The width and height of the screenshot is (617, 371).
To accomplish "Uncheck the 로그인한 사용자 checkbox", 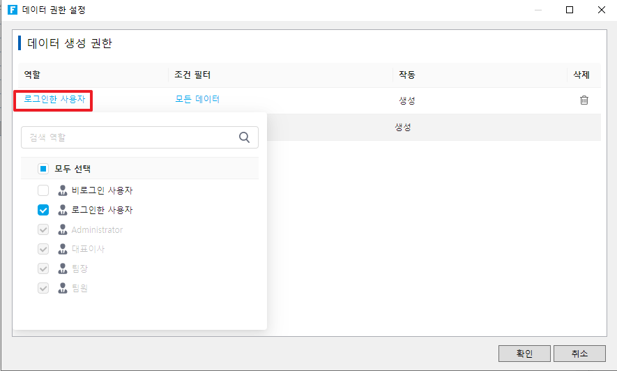I will 43,210.
